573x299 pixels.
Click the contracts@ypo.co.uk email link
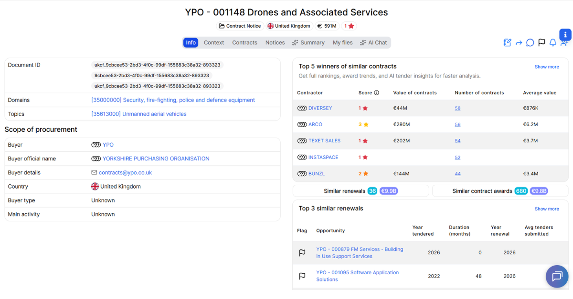click(126, 172)
